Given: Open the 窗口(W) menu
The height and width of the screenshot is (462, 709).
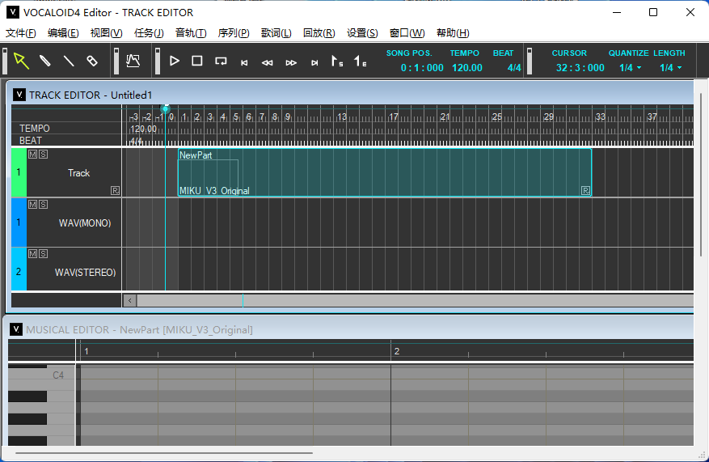Looking at the screenshot, I should (407, 33).
